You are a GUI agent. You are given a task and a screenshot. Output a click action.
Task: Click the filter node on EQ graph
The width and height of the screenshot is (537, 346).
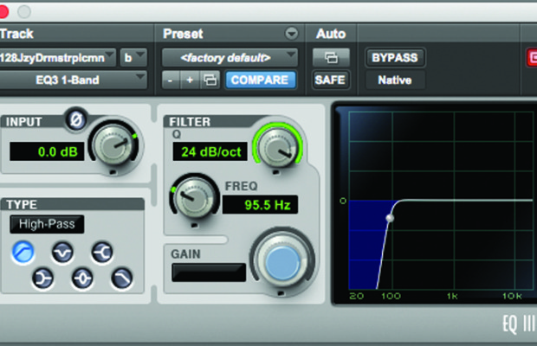(x=390, y=218)
